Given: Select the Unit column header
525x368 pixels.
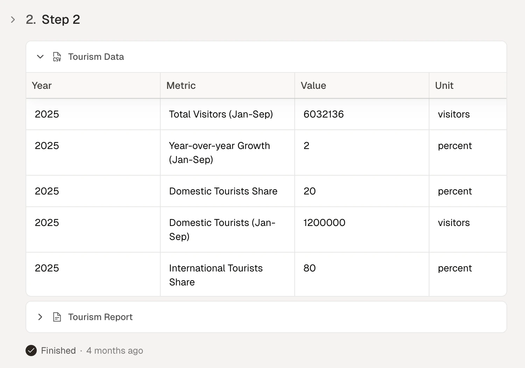Looking at the screenshot, I should (x=444, y=86).
